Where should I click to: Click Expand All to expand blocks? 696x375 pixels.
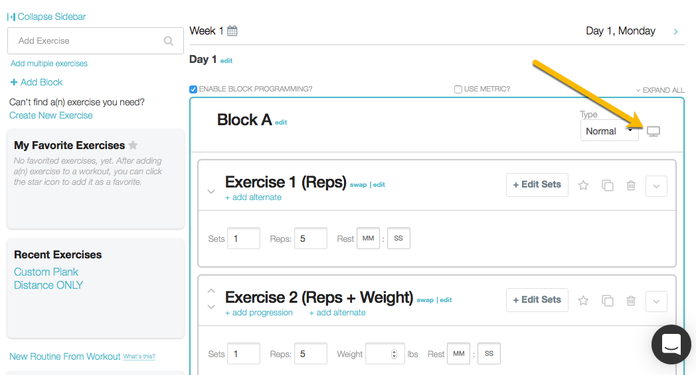[659, 90]
